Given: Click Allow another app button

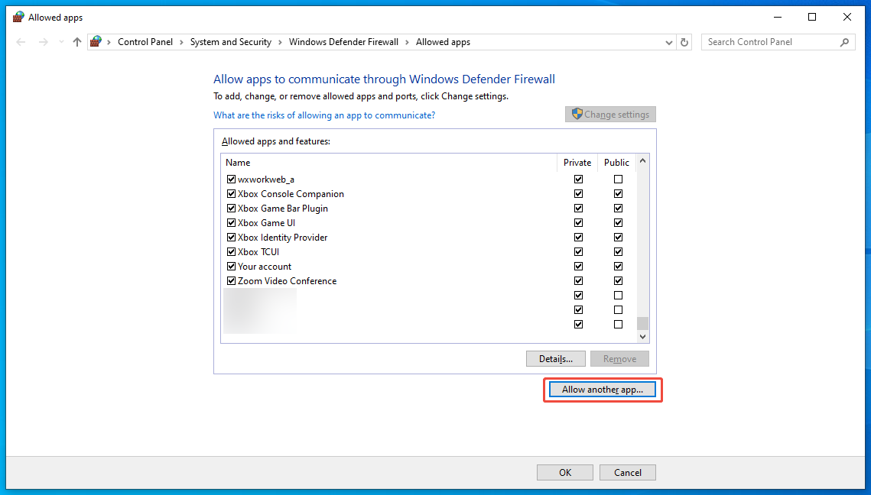Looking at the screenshot, I should point(602,390).
